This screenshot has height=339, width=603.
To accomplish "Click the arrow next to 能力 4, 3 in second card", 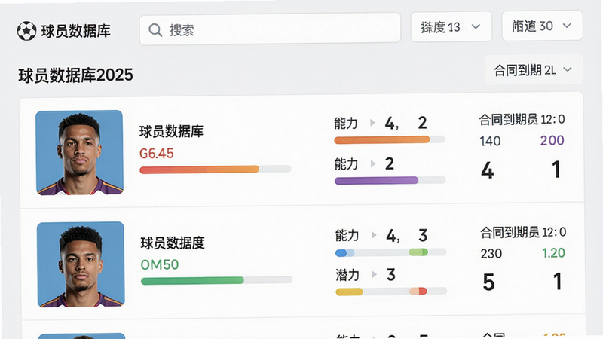I will click(x=374, y=235).
